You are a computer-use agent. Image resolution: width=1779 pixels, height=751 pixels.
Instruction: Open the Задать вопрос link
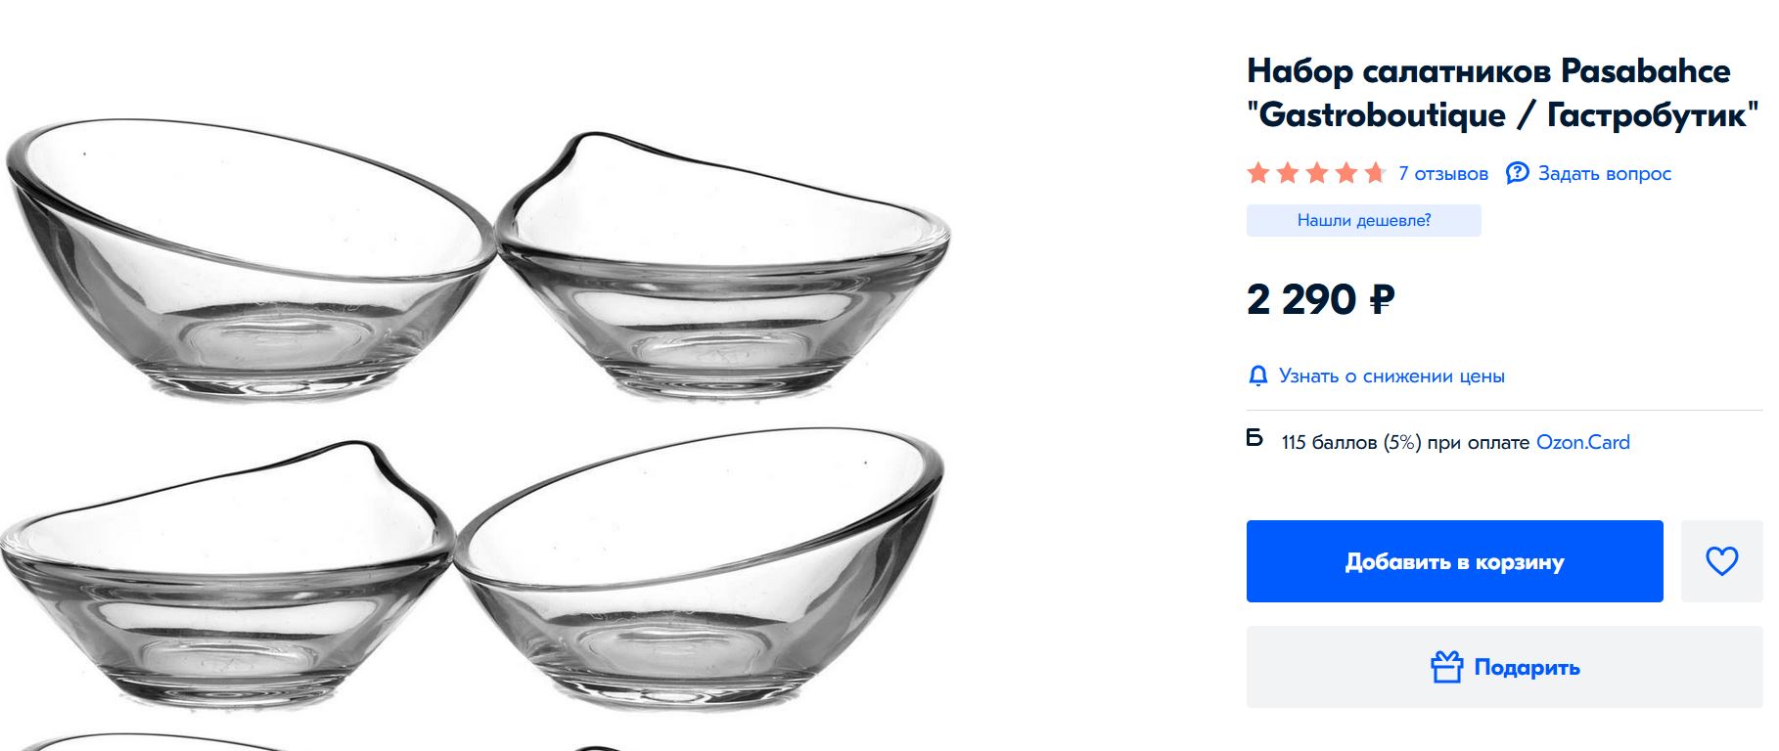(x=1604, y=174)
